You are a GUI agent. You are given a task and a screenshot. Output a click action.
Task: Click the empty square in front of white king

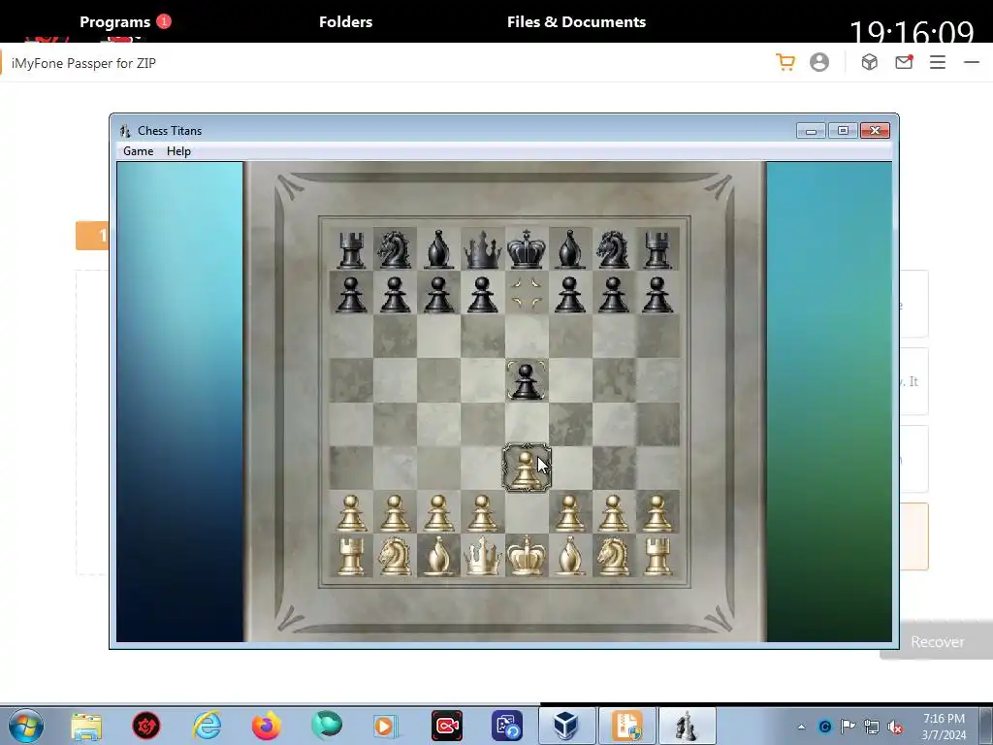(527, 512)
